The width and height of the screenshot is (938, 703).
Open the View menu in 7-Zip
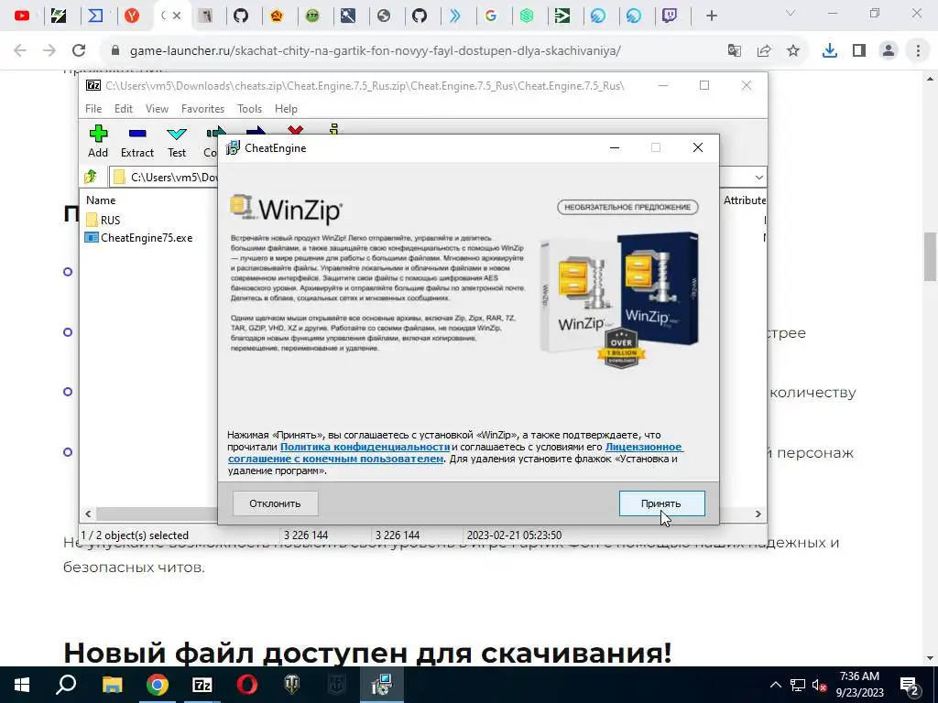pos(157,108)
